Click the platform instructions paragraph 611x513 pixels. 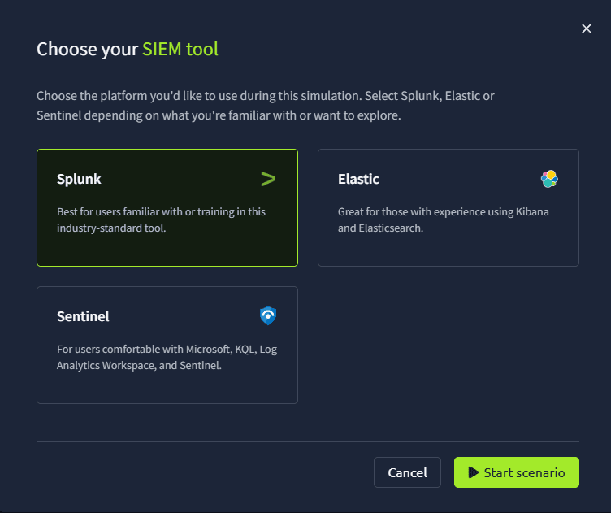(265, 106)
